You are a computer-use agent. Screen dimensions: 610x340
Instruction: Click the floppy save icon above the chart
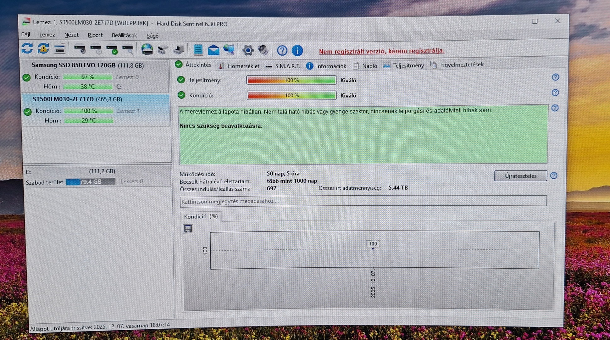click(188, 229)
